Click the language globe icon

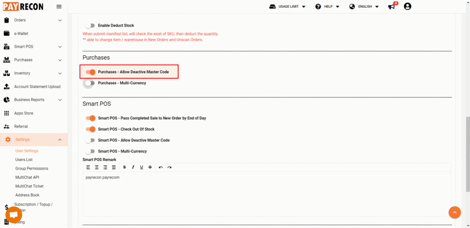click(x=352, y=6)
